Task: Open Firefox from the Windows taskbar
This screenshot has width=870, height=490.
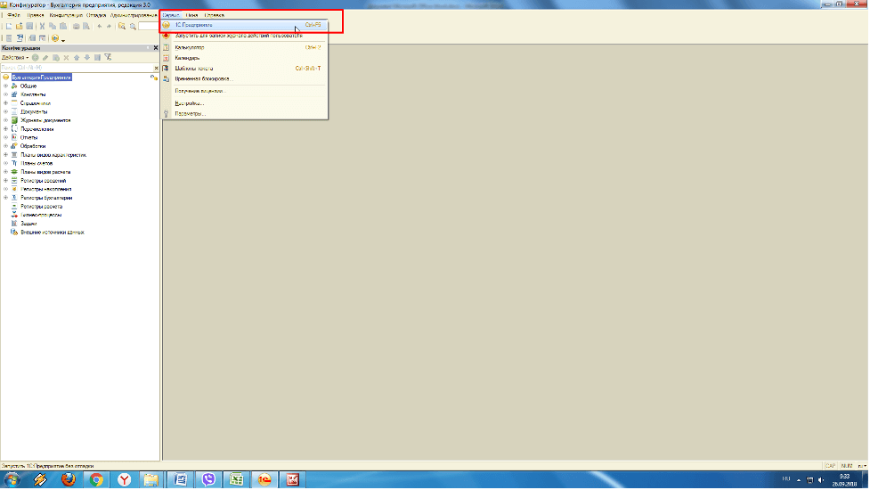Action: [x=68, y=479]
